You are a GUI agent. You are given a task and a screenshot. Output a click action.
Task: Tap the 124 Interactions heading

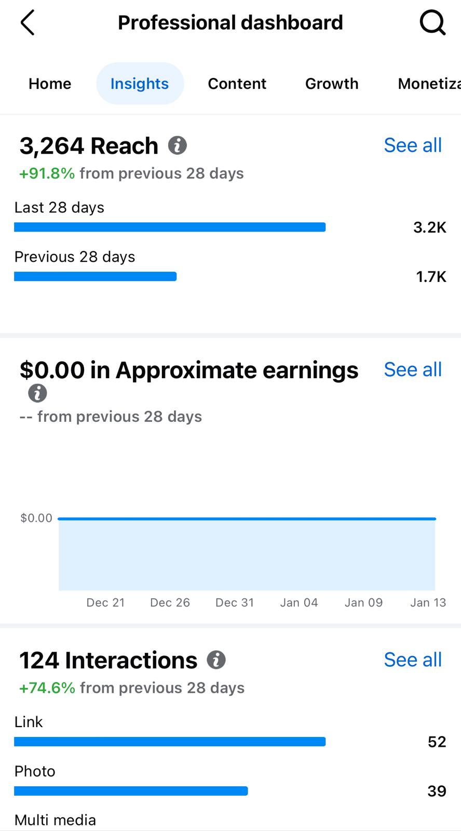(109, 661)
